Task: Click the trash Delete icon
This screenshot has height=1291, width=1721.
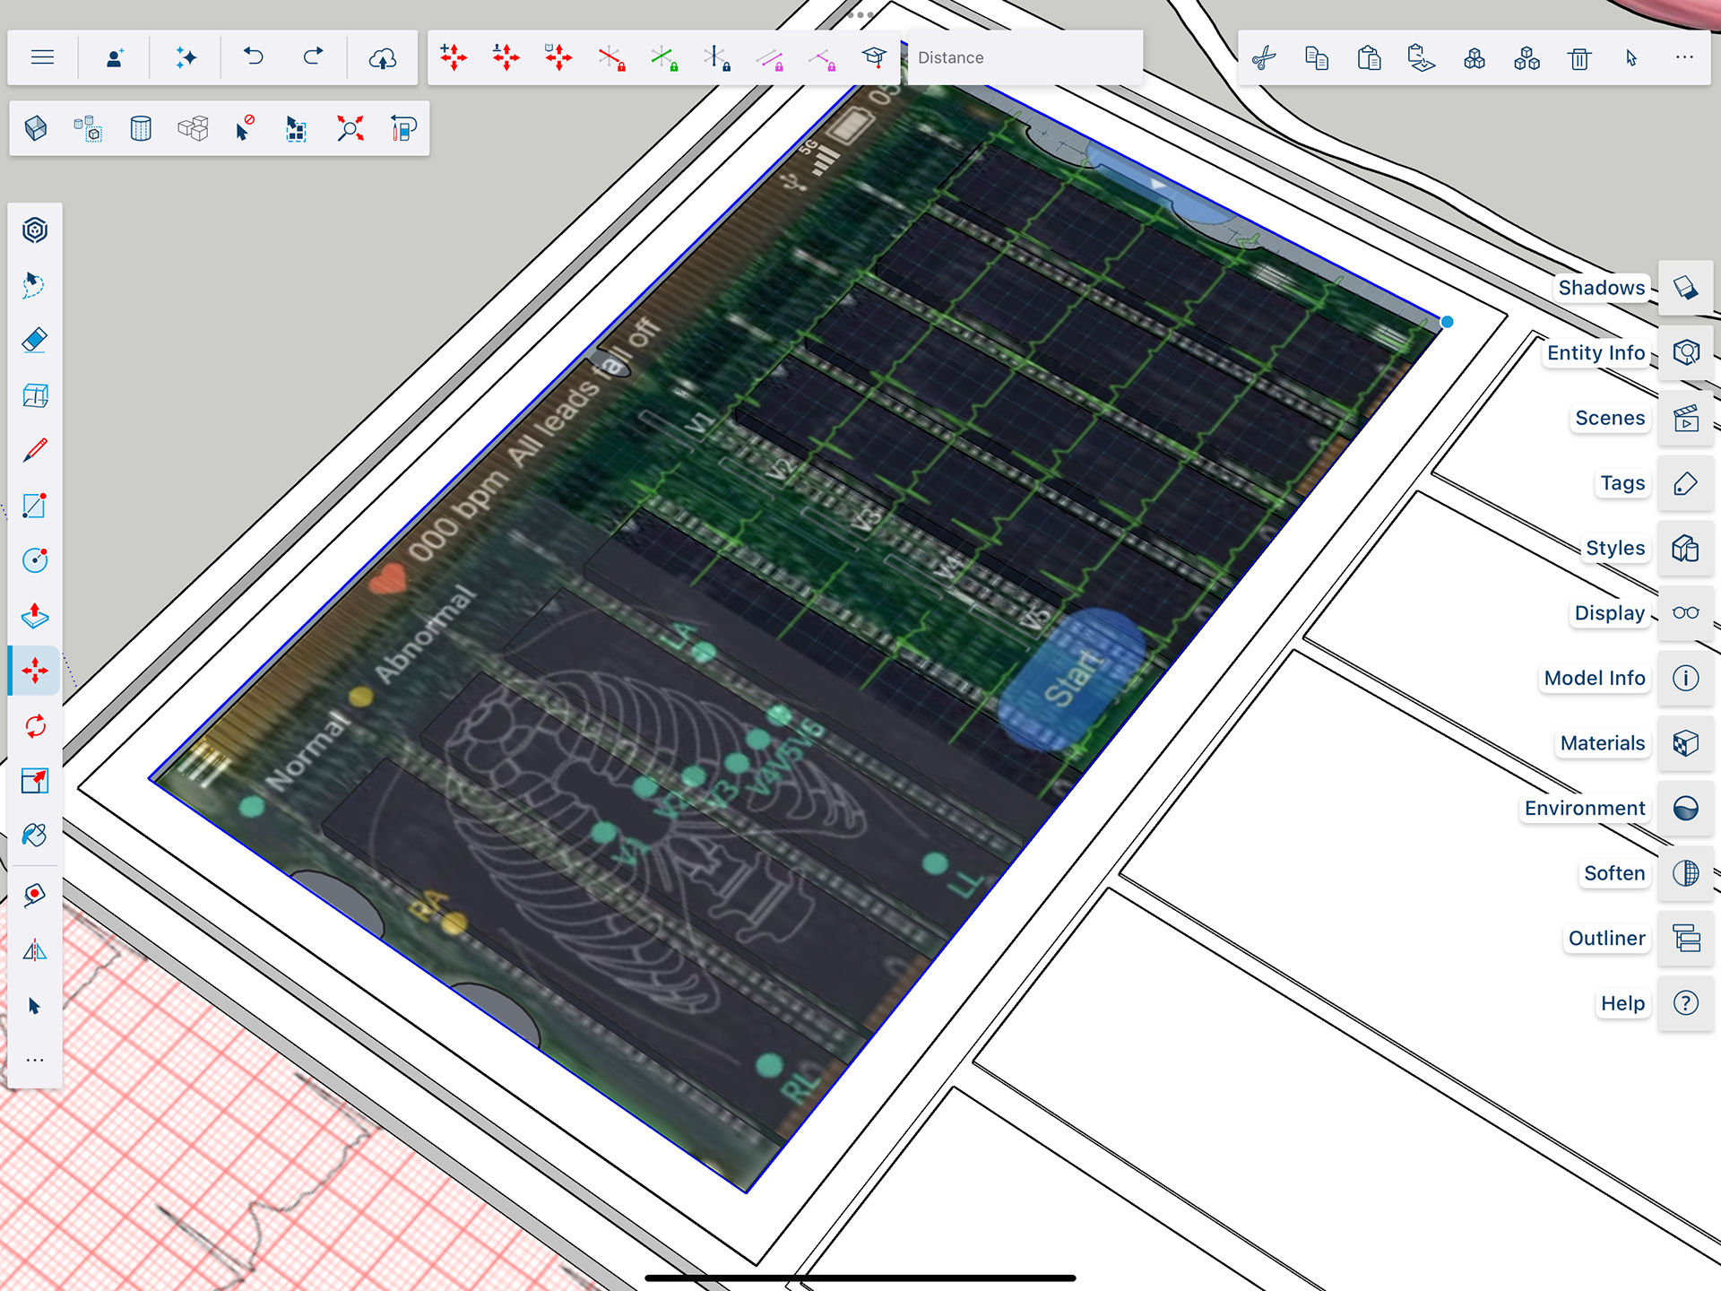Action: coord(1579,59)
